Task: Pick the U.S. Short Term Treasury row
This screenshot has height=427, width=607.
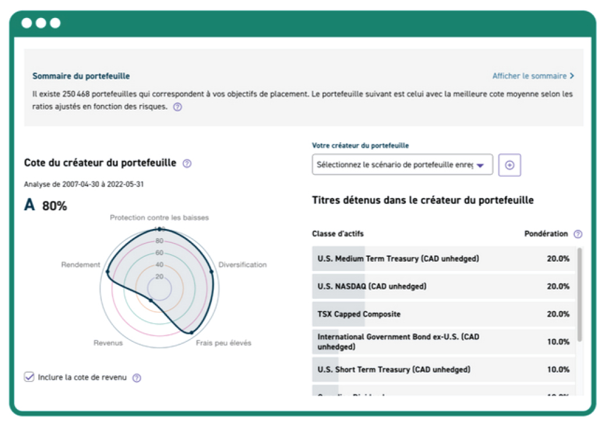Action: click(443, 370)
